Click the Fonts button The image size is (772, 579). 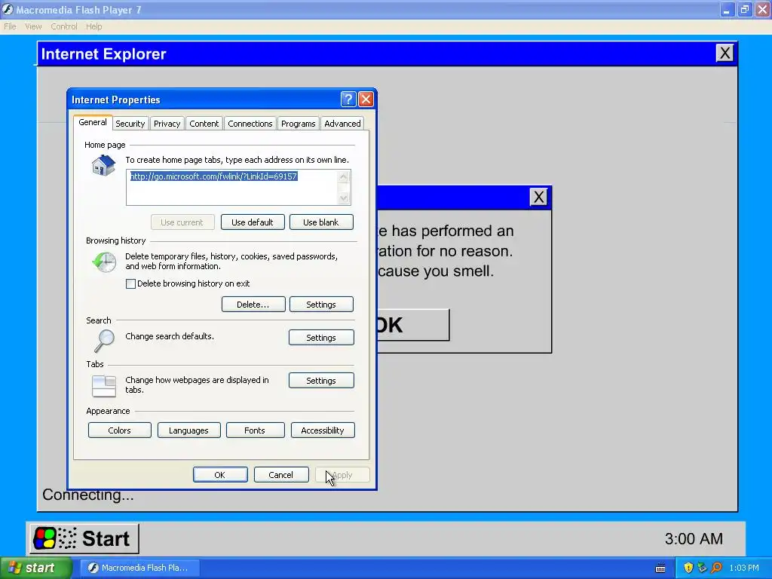point(255,430)
